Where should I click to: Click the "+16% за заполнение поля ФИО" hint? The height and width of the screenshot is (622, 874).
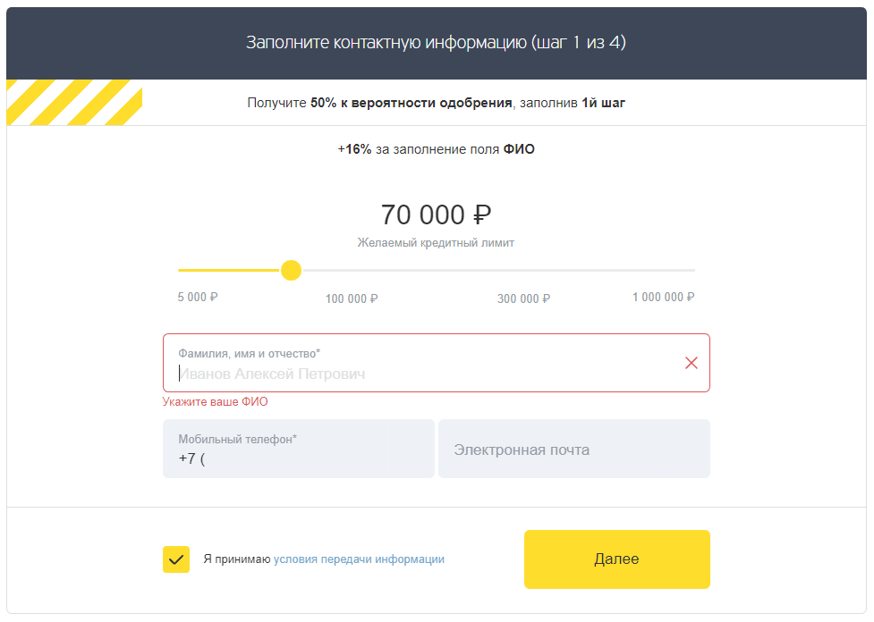coord(436,149)
